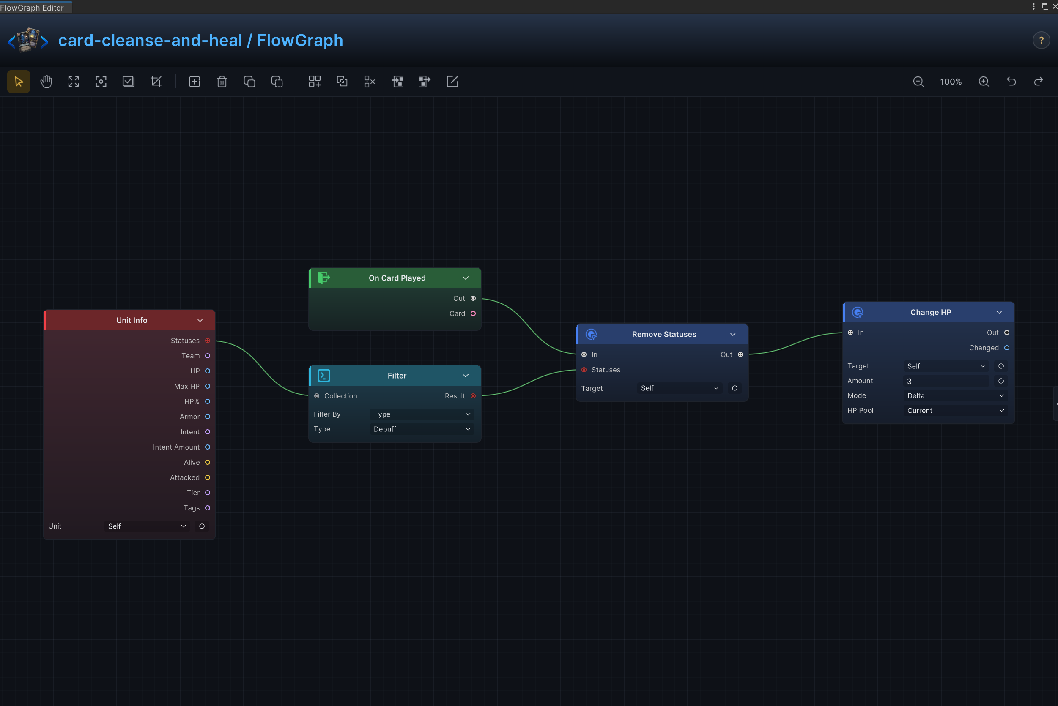This screenshot has height=706, width=1058.
Task: Click the Unit Info Tags output port
Action: click(208, 508)
